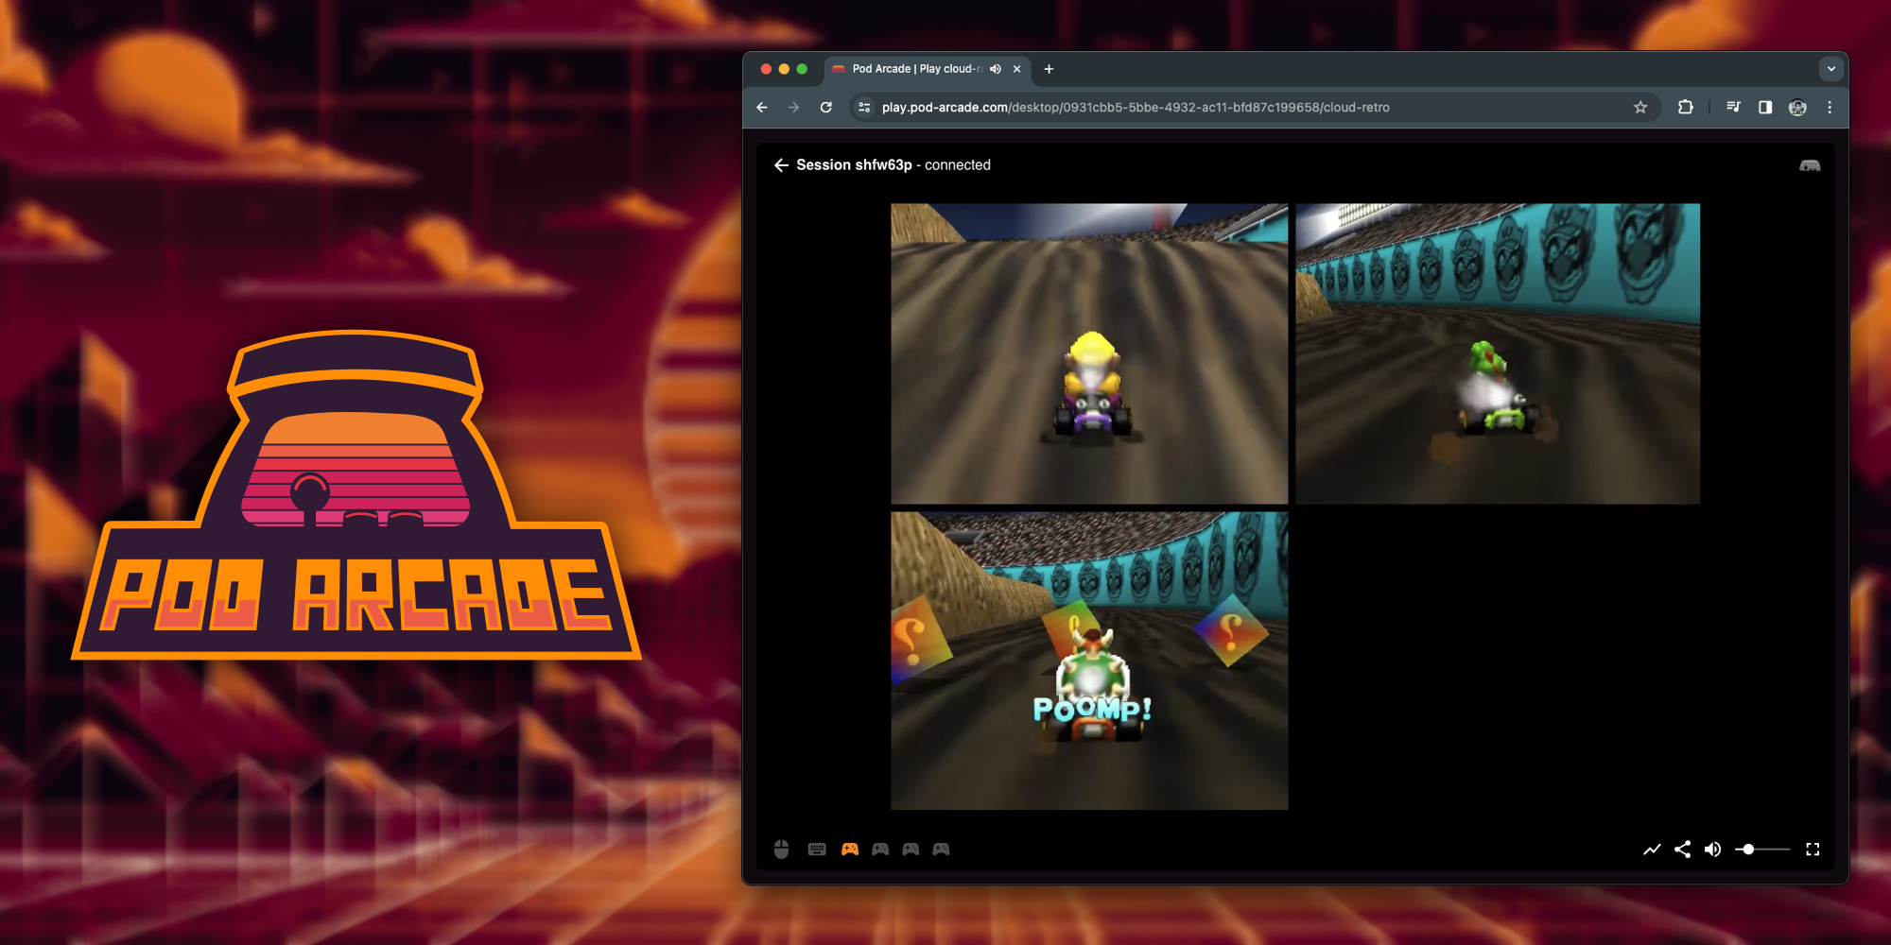Click the Yoshi player game view
Image resolution: width=1891 pixels, height=945 pixels.
(1498, 353)
